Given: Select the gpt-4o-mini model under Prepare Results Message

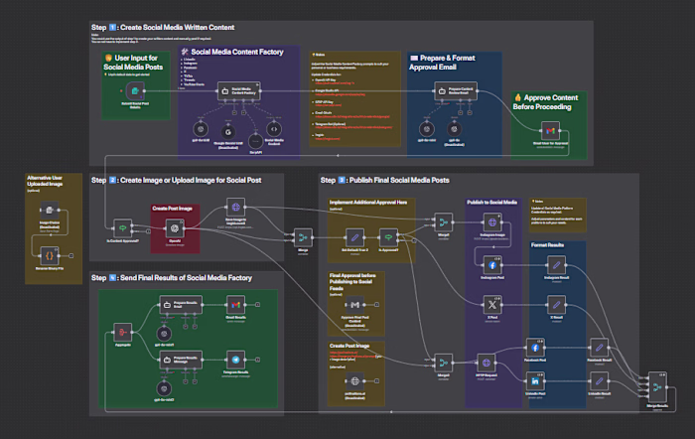Looking at the screenshot, I should 164,388.
